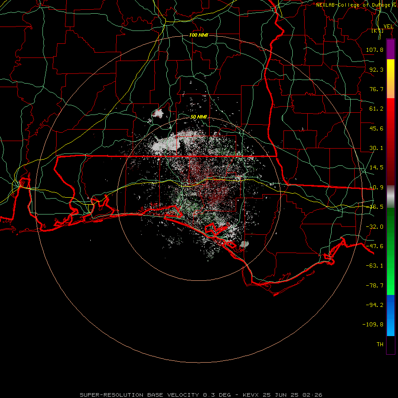This screenshot has height=398, width=398.
Task: Click the -78.7 legend value
Action: tap(375, 286)
